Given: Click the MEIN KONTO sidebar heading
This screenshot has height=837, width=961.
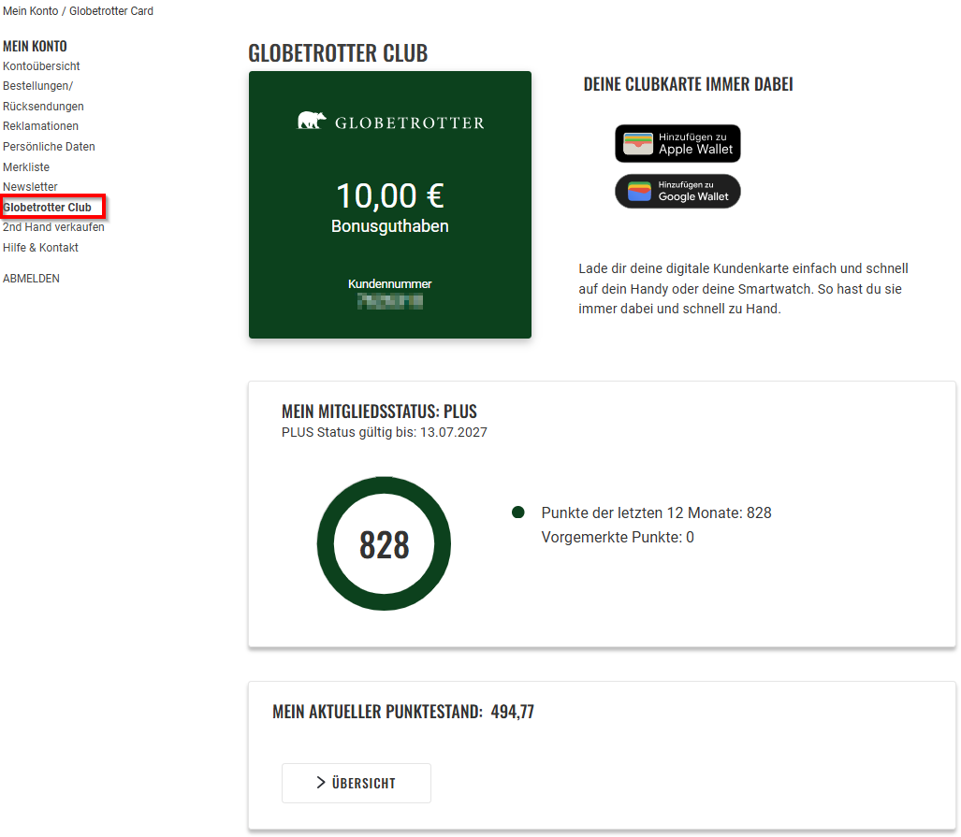Looking at the screenshot, I should tap(35, 46).
